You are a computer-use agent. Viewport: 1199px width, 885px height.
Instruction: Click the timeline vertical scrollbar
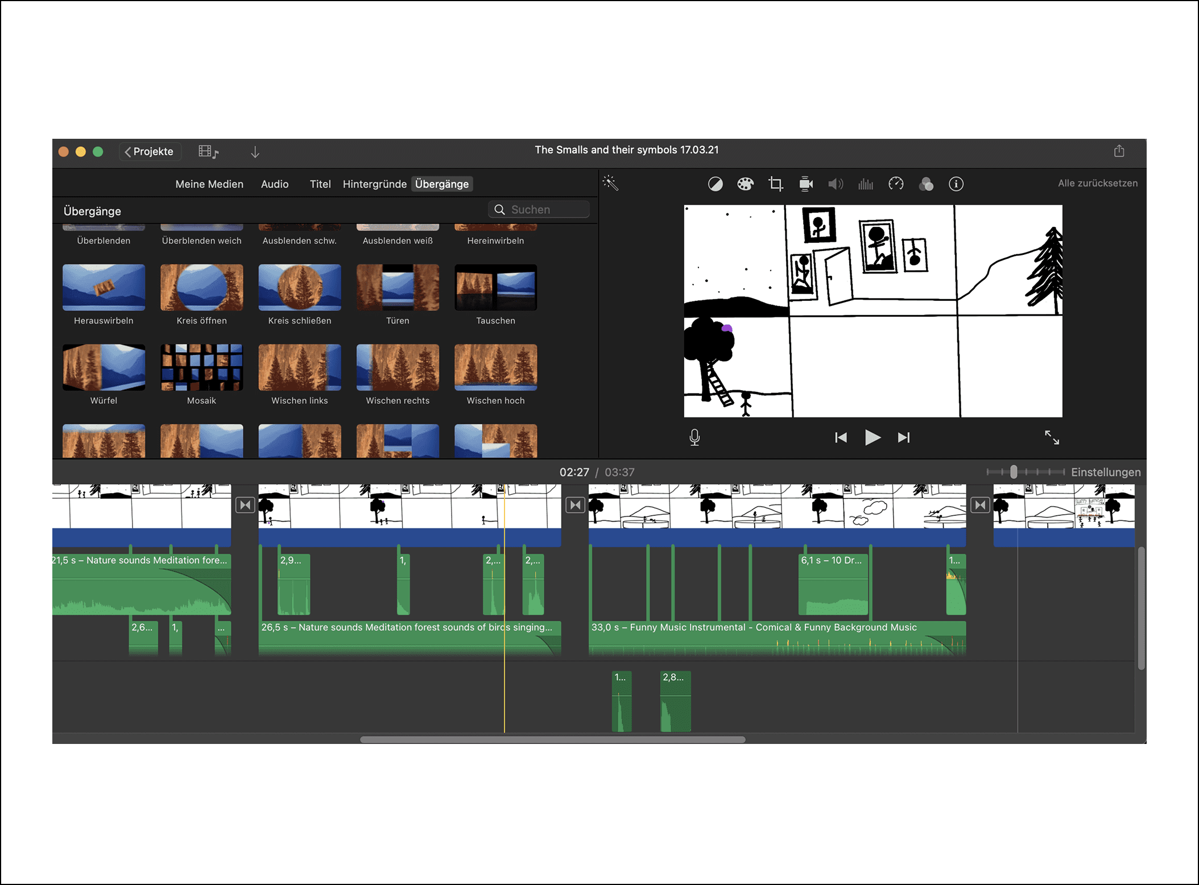pos(1140,607)
